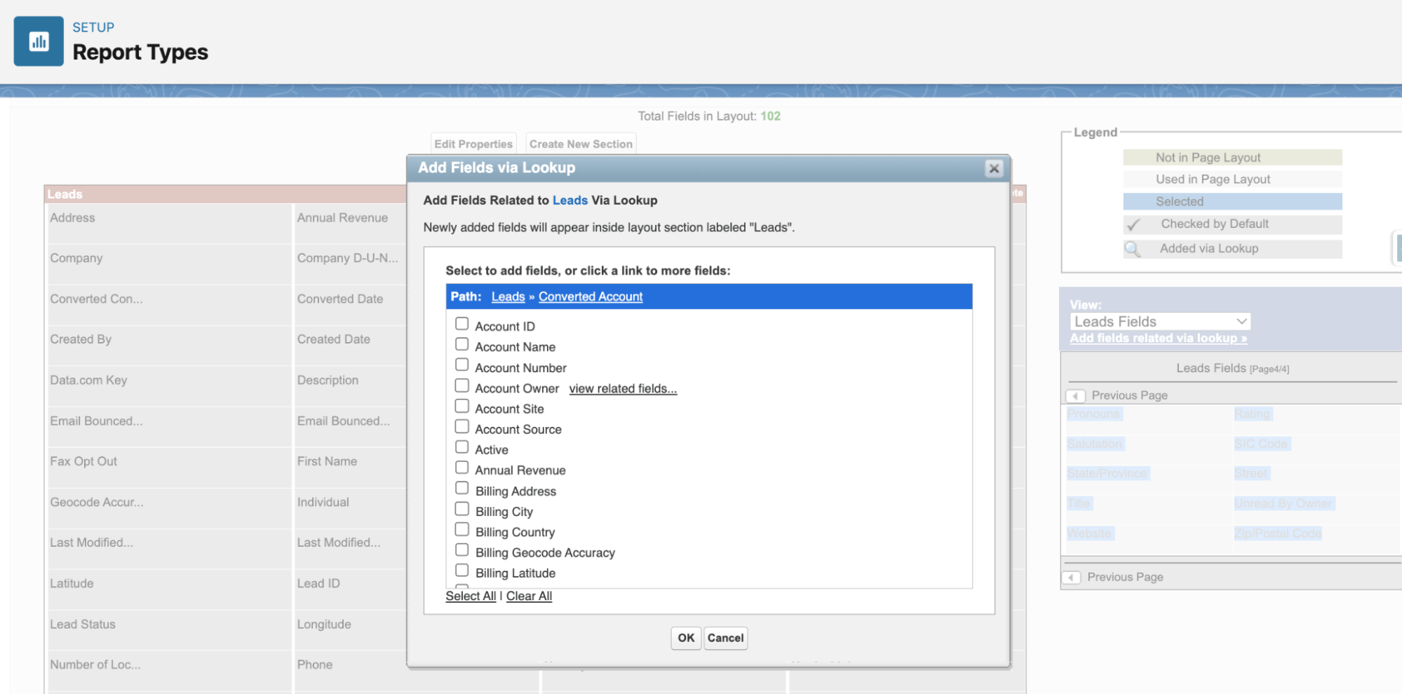
Task: Click the Added via Lookup magnifier icon
Action: click(x=1133, y=249)
